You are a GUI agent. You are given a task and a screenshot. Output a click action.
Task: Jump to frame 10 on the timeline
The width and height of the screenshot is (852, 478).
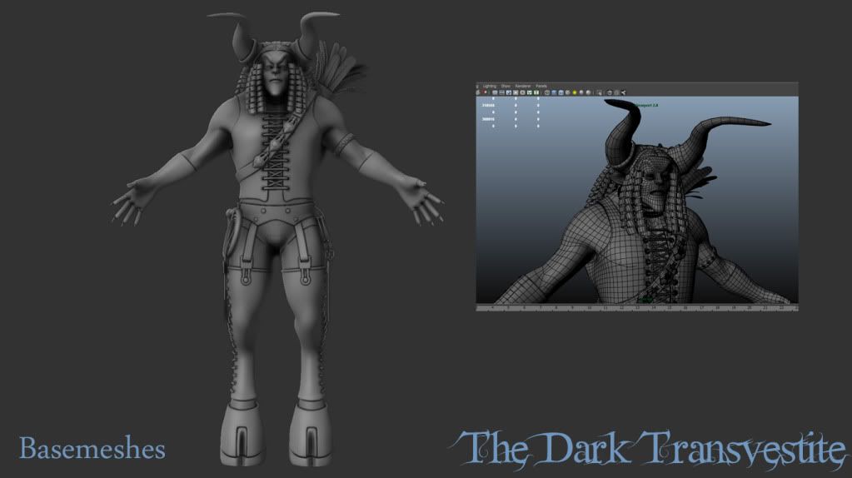click(590, 307)
